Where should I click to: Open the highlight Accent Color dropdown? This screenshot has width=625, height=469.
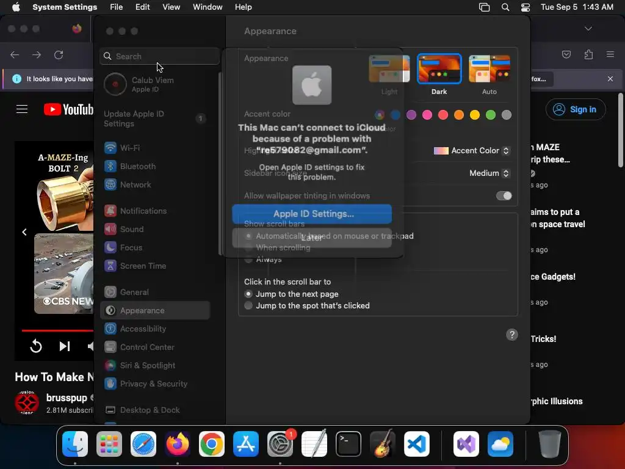coord(472,151)
